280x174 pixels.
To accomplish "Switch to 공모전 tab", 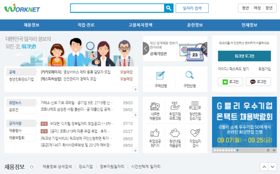I will [21, 110].
